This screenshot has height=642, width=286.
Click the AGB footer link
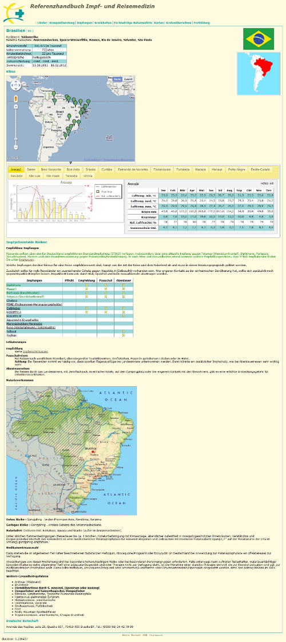[144, 634]
